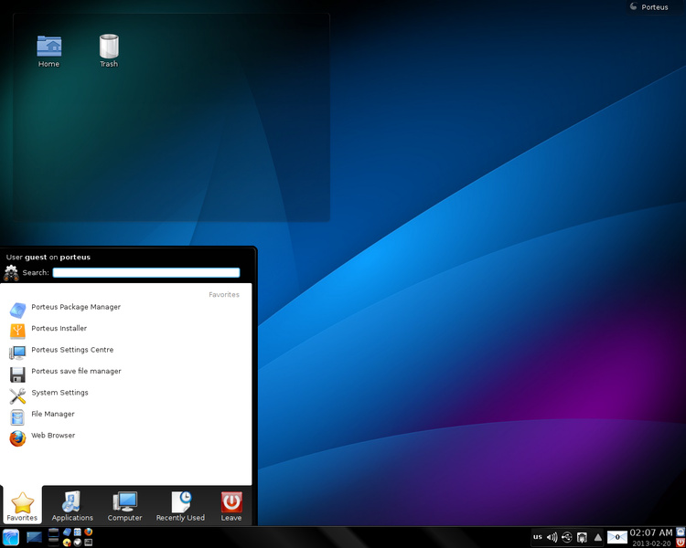Select the Trash desktop icon
Viewport: 686px width, 548px height.
tap(109, 51)
